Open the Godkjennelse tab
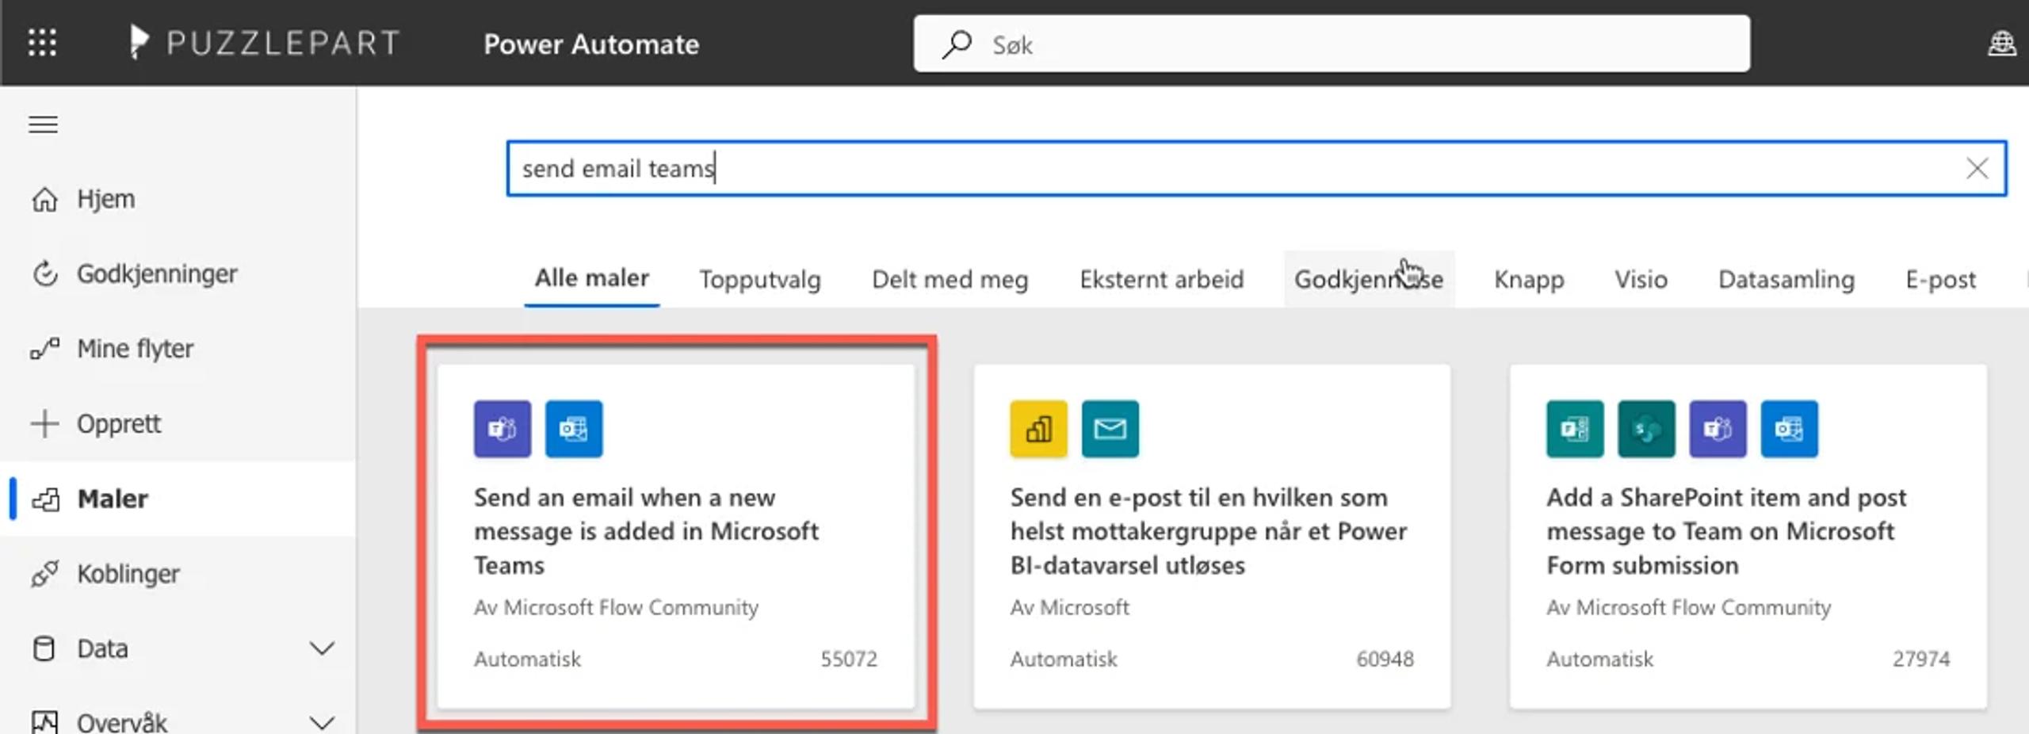Image resolution: width=2029 pixels, height=734 pixels. (1369, 280)
